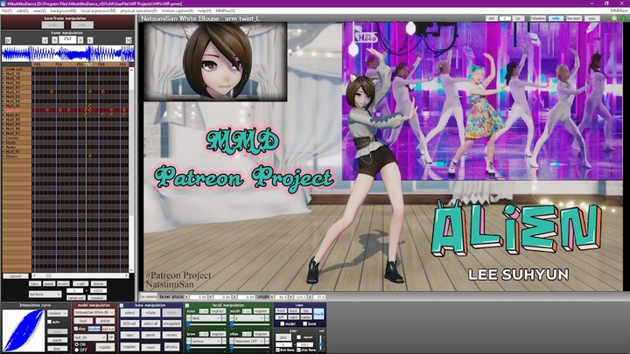Click the audio waveform display
Screen dimensions: 630x354
click(x=68, y=53)
